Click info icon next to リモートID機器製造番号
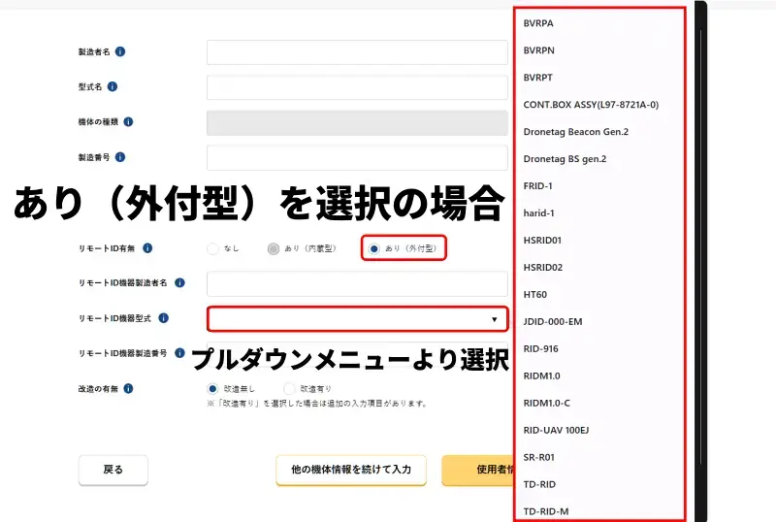This screenshot has width=776, height=522. tap(179, 353)
